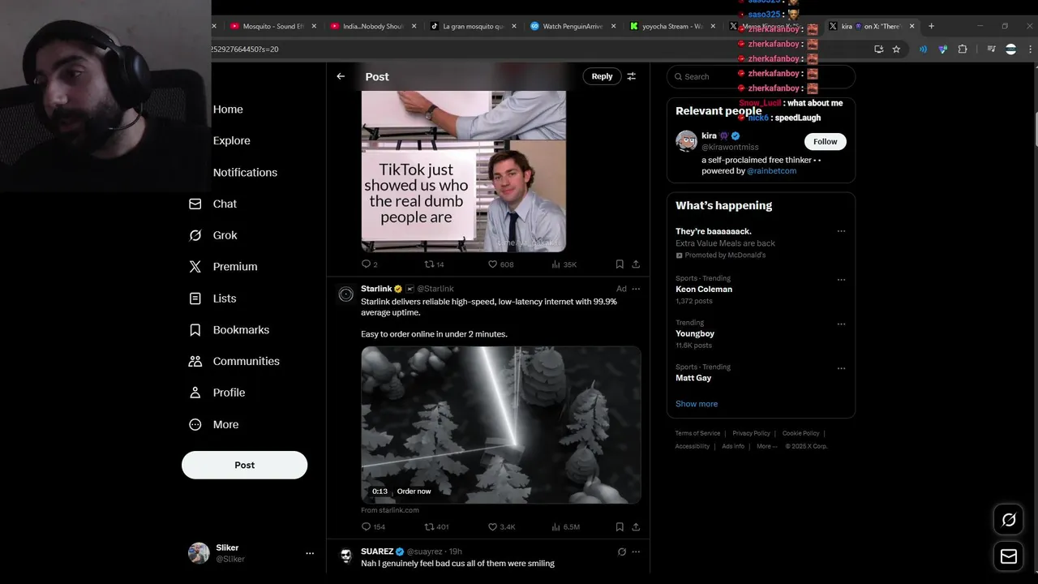
Task: Open Keon Coleman trending topic
Action: [x=704, y=289]
